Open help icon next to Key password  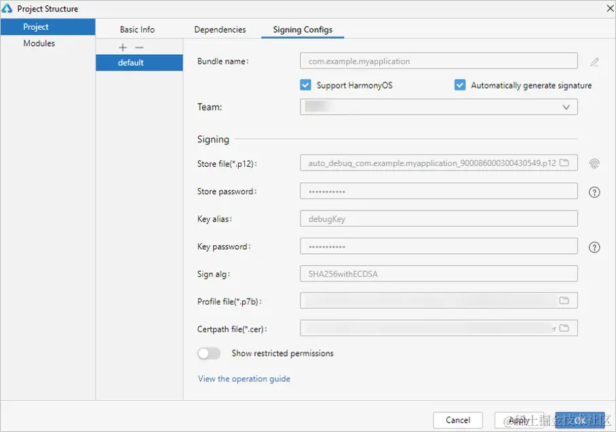coord(594,247)
